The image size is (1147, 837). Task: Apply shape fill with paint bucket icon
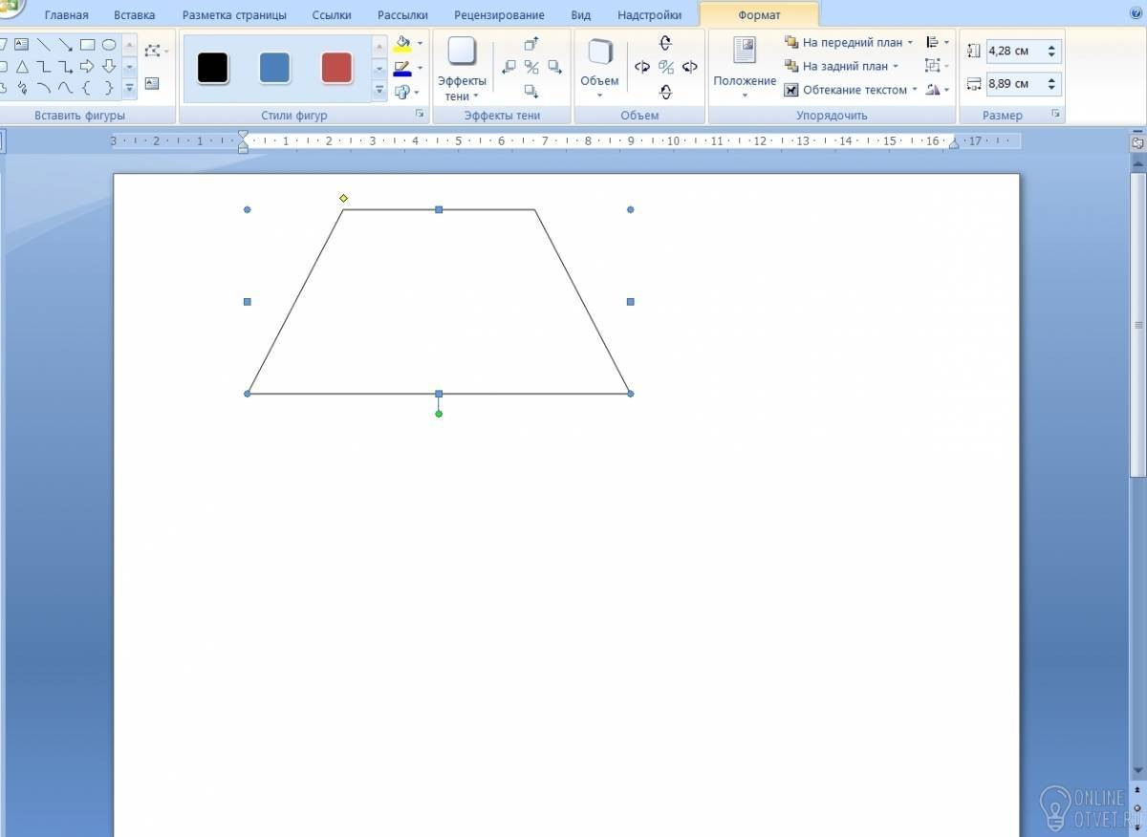point(402,44)
